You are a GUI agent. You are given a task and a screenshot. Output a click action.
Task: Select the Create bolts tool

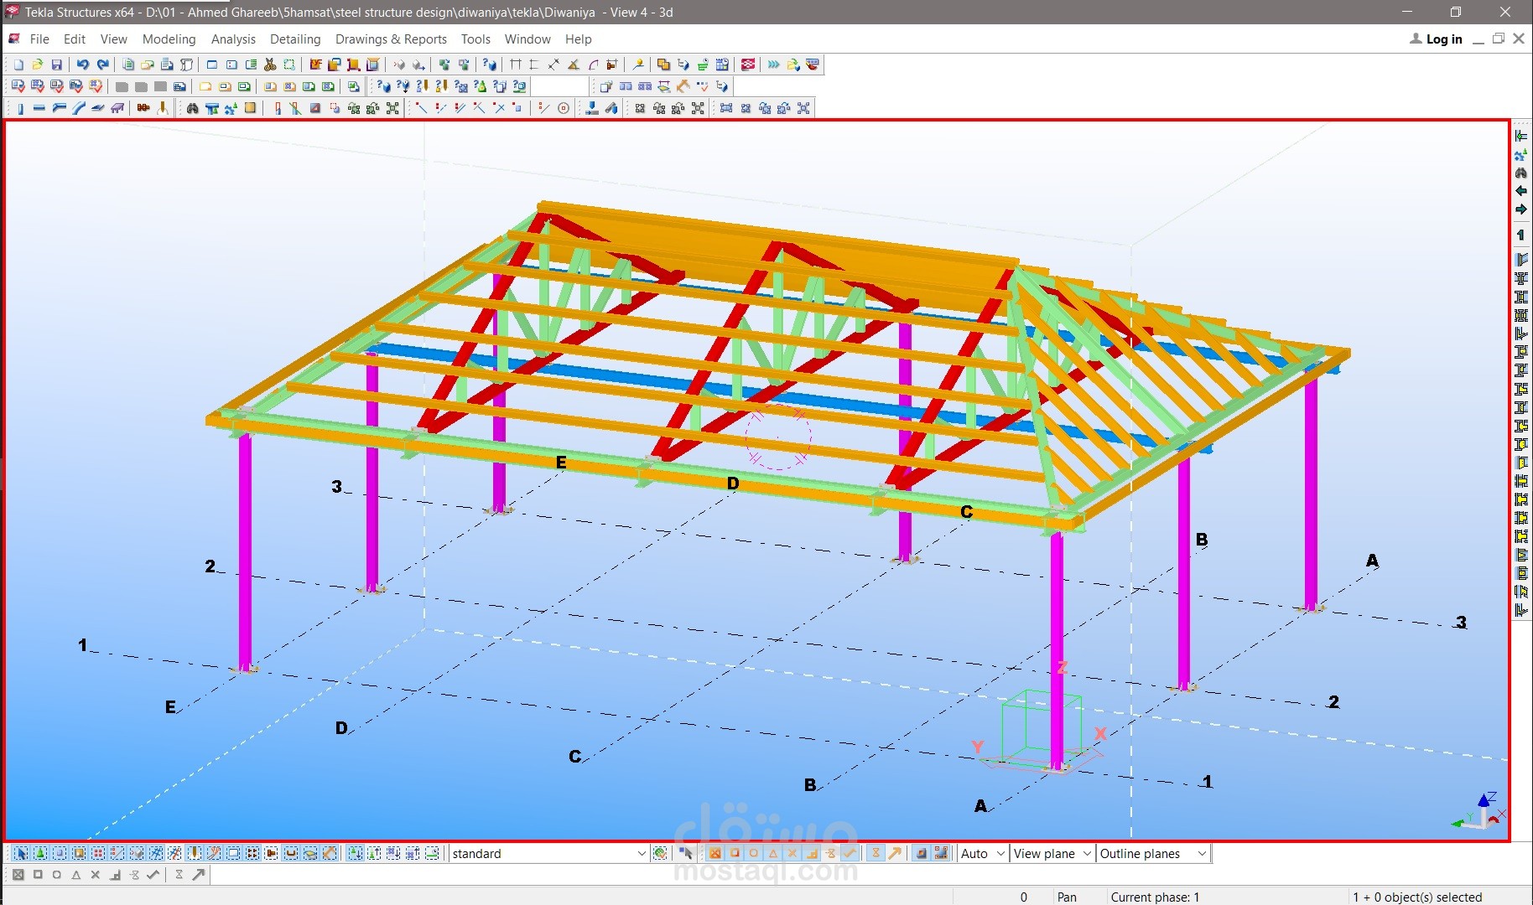143,108
